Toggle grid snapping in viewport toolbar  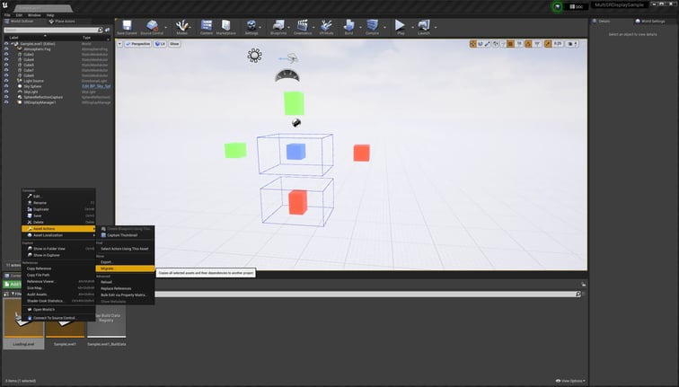pos(510,44)
